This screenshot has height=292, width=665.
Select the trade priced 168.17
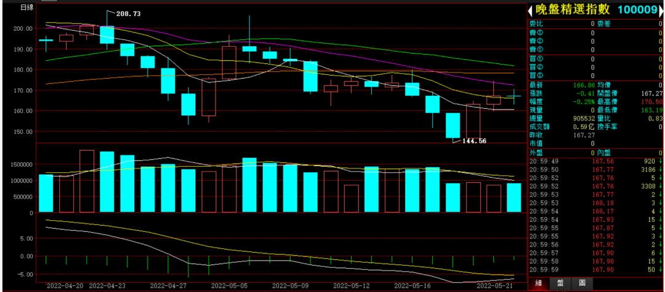tap(596, 211)
